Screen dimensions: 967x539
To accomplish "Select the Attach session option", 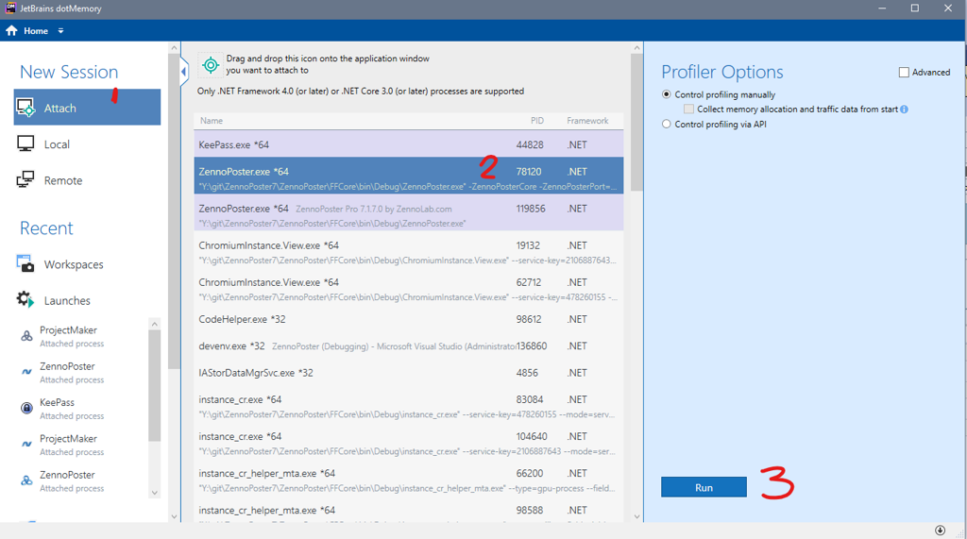I will (x=87, y=108).
